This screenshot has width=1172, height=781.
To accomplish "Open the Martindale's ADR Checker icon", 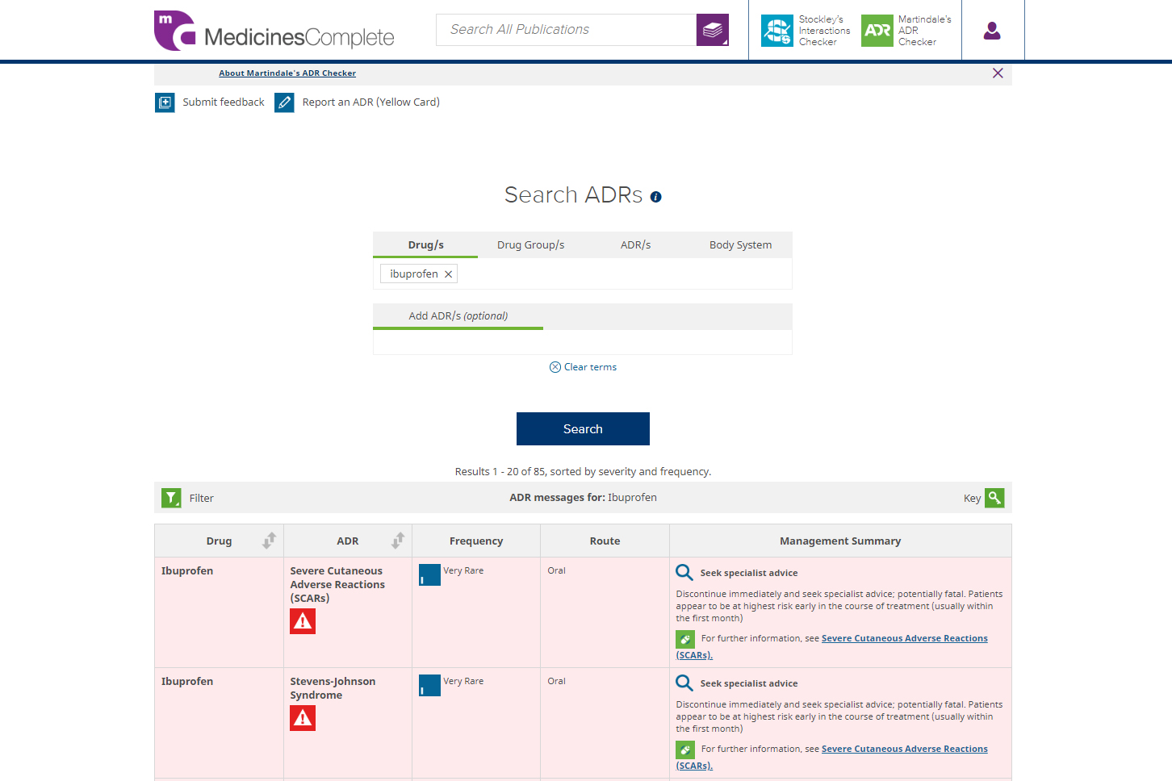I will [x=877, y=30].
